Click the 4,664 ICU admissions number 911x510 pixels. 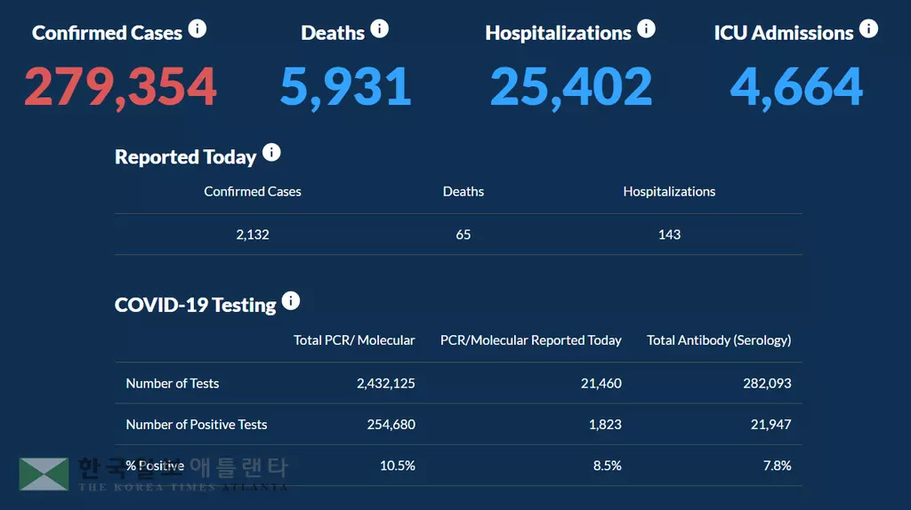[x=796, y=87]
